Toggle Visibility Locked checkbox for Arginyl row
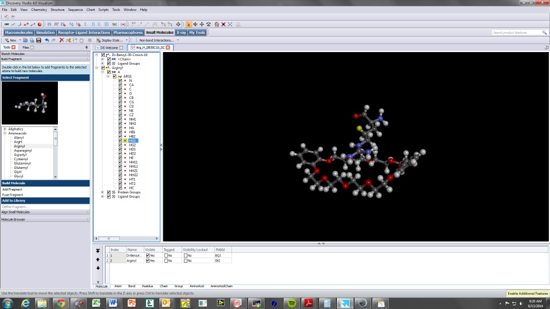 186,261
